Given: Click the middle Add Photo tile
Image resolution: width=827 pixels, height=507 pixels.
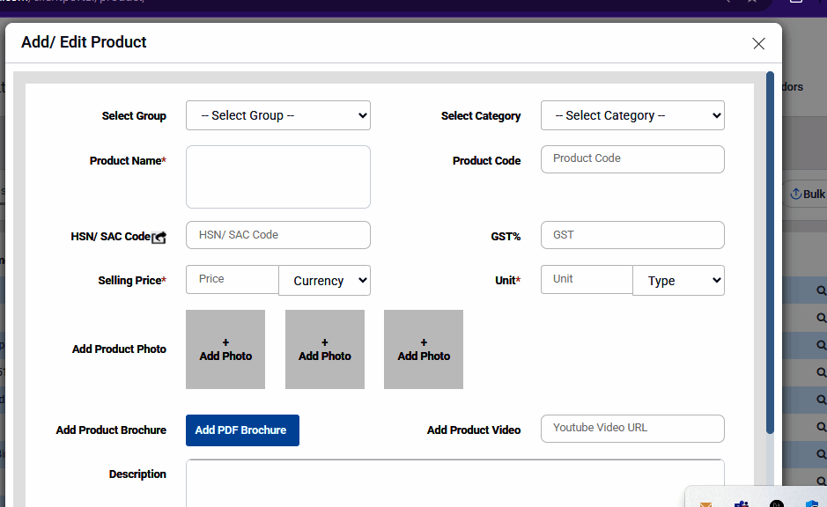Looking at the screenshot, I should 324,349.
